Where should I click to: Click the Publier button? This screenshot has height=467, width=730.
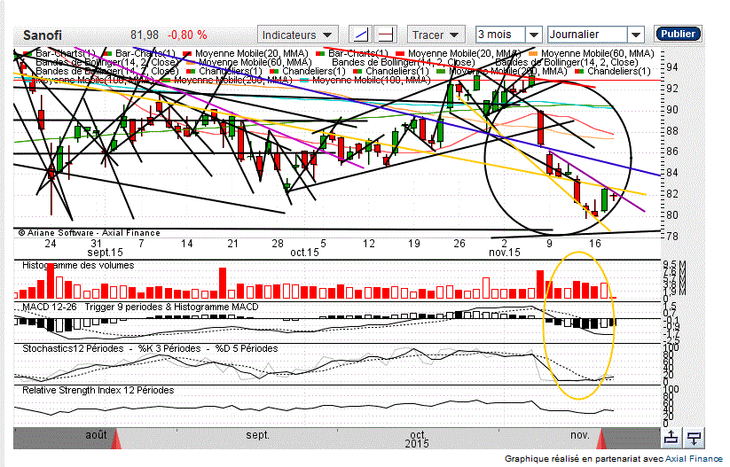(678, 34)
